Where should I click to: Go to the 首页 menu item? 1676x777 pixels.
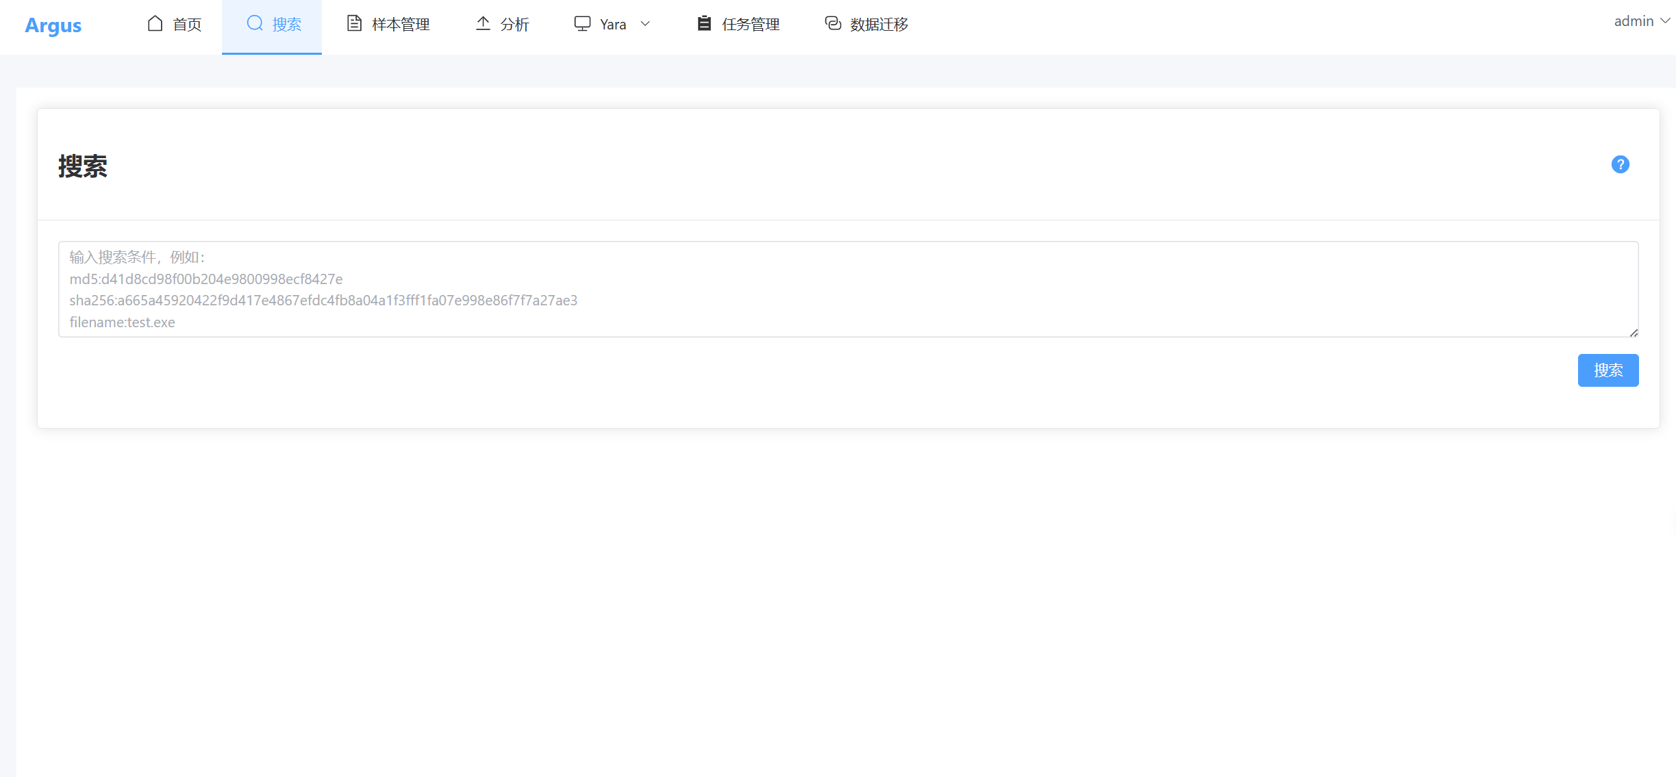tap(187, 25)
